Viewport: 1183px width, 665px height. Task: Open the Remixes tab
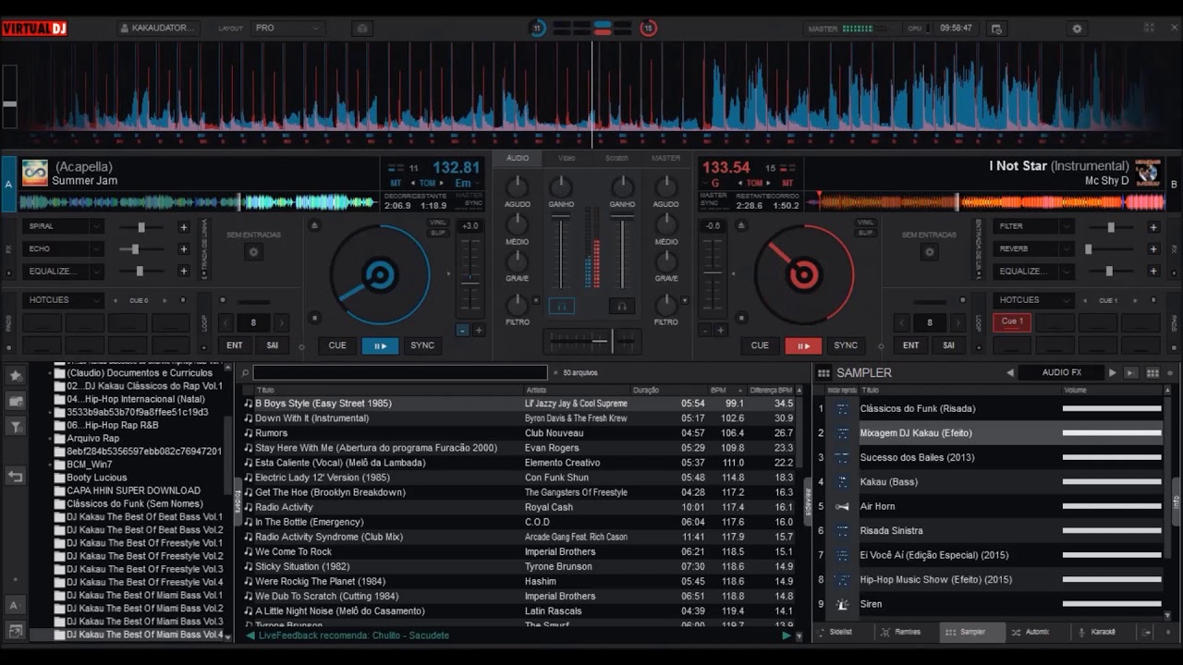(x=906, y=632)
